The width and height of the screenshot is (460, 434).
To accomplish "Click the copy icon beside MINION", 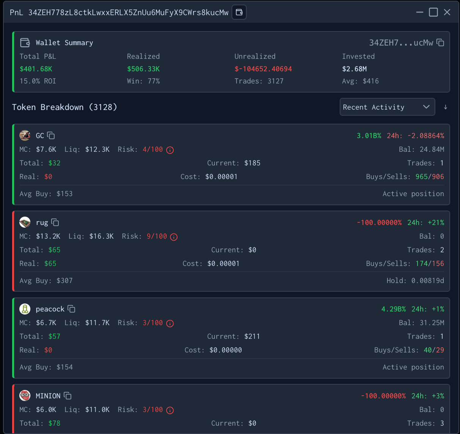I will pos(67,396).
